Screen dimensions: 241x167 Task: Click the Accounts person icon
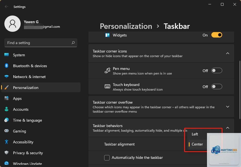tap(7, 109)
